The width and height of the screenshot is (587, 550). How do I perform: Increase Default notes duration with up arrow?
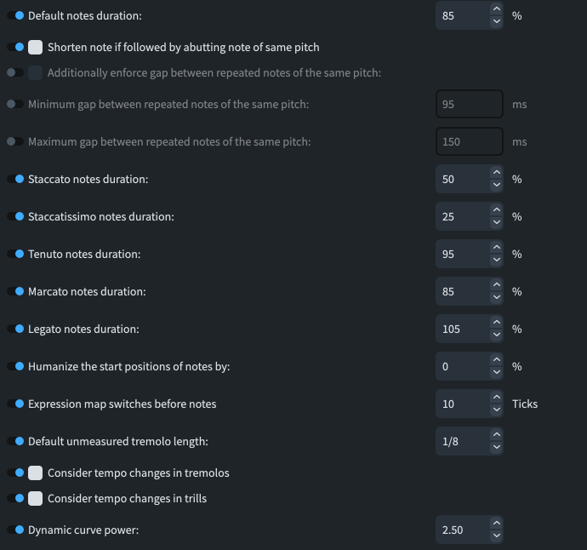tap(497, 10)
